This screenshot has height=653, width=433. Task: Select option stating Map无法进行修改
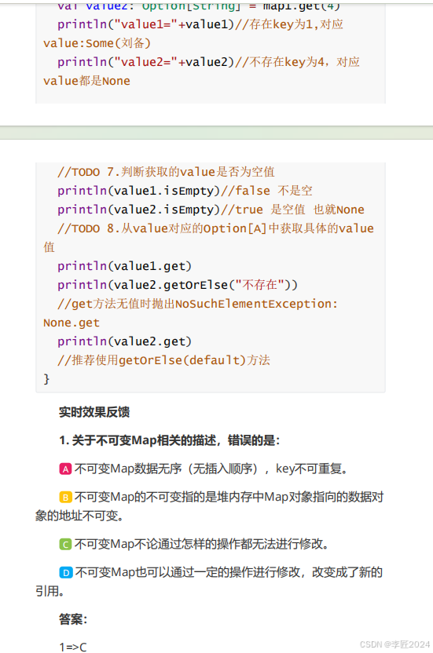[x=201, y=544]
